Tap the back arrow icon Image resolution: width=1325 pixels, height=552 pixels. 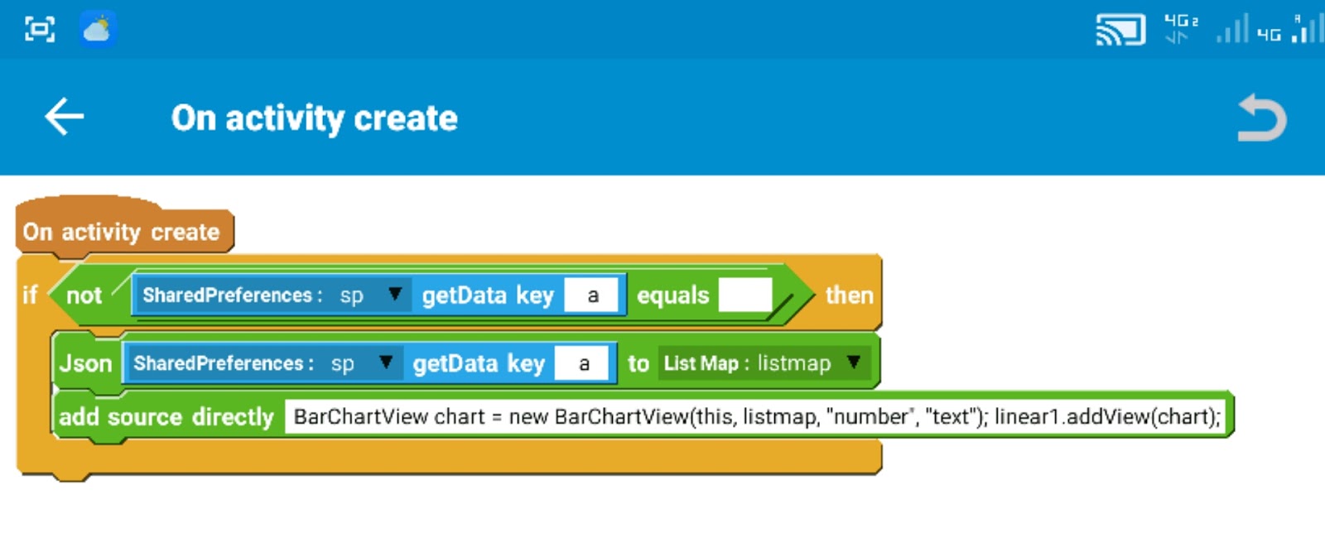click(x=64, y=117)
